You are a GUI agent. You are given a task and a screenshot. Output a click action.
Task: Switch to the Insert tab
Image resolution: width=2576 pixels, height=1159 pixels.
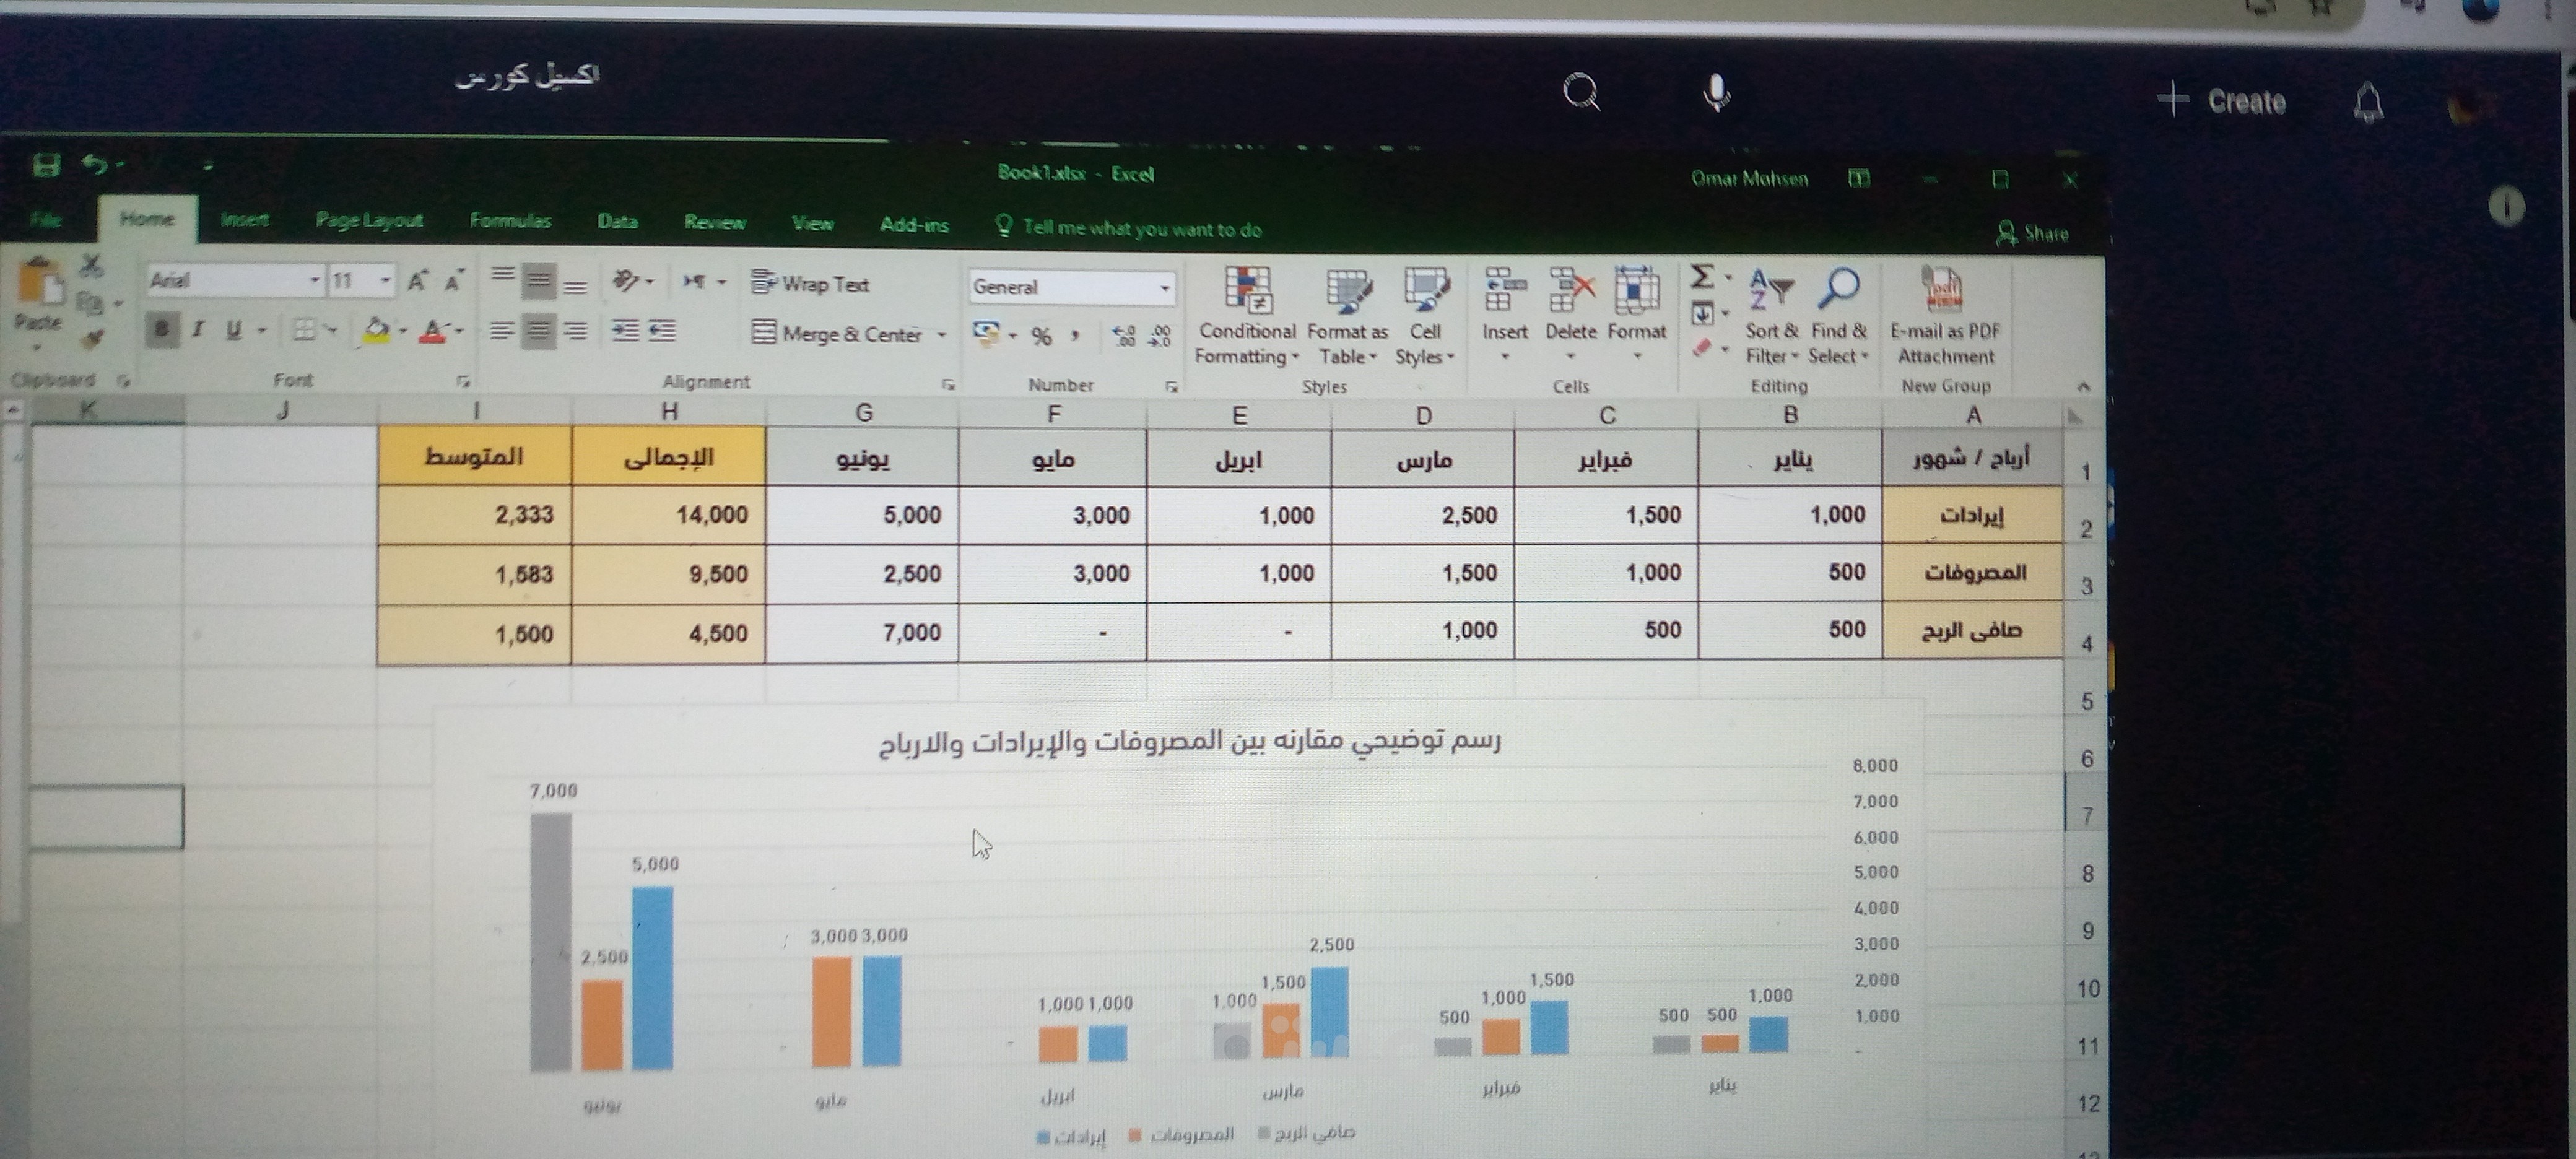tap(245, 219)
